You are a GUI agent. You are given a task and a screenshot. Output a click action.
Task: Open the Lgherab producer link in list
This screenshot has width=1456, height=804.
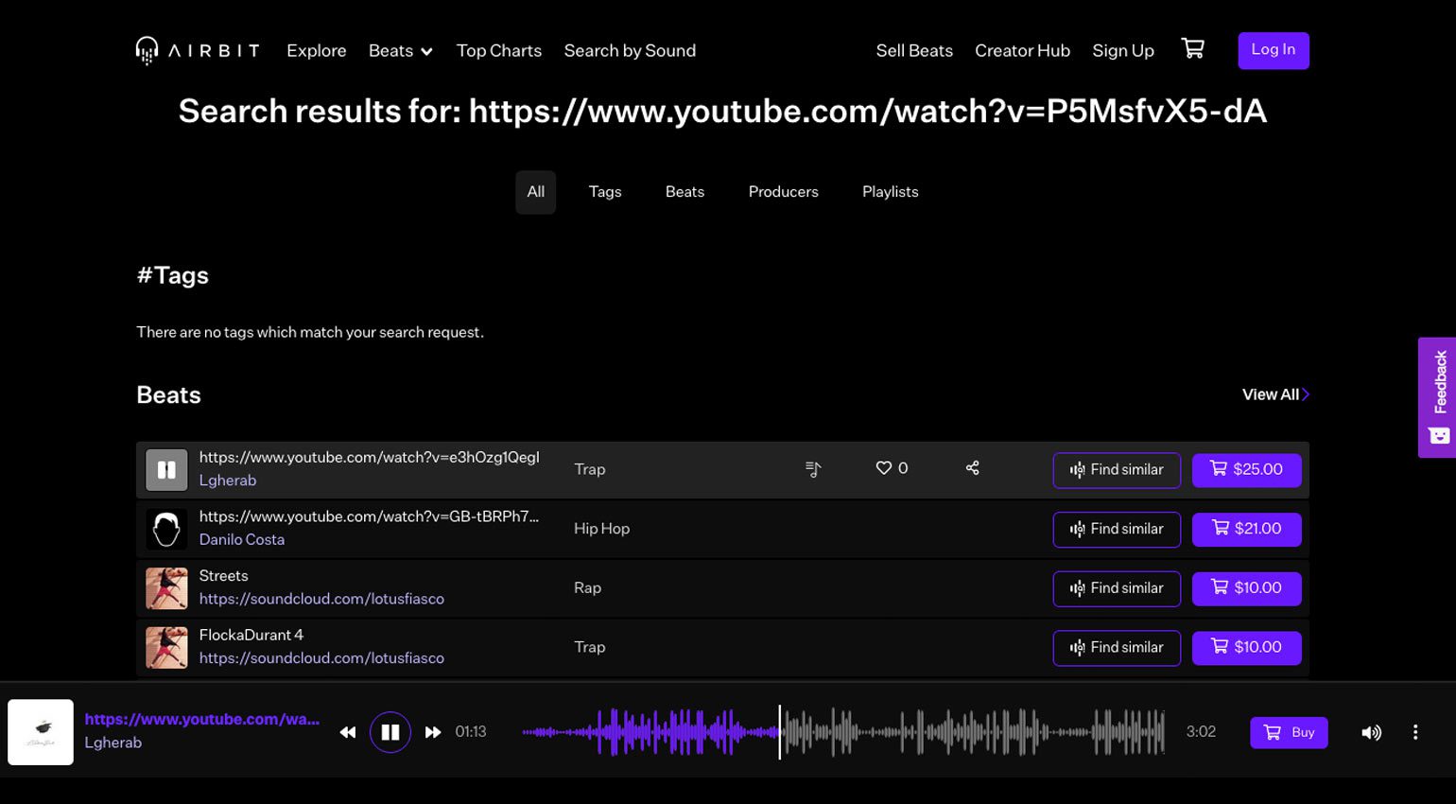pyautogui.click(x=228, y=481)
